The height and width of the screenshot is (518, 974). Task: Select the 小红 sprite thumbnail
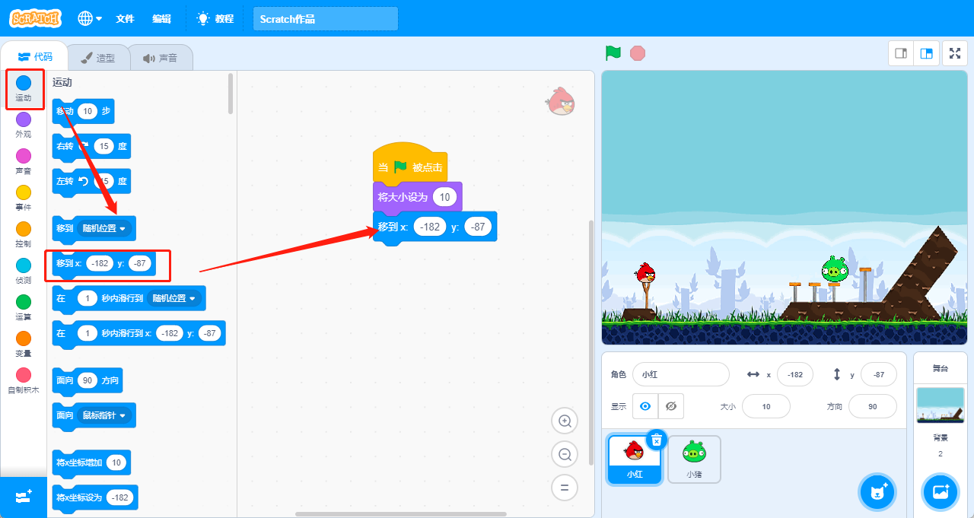pyautogui.click(x=634, y=459)
